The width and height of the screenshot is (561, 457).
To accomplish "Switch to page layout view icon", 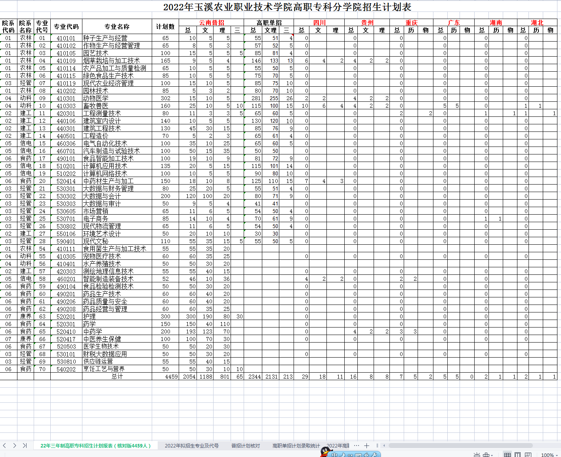I will pyautogui.click(x=518, y=455).
